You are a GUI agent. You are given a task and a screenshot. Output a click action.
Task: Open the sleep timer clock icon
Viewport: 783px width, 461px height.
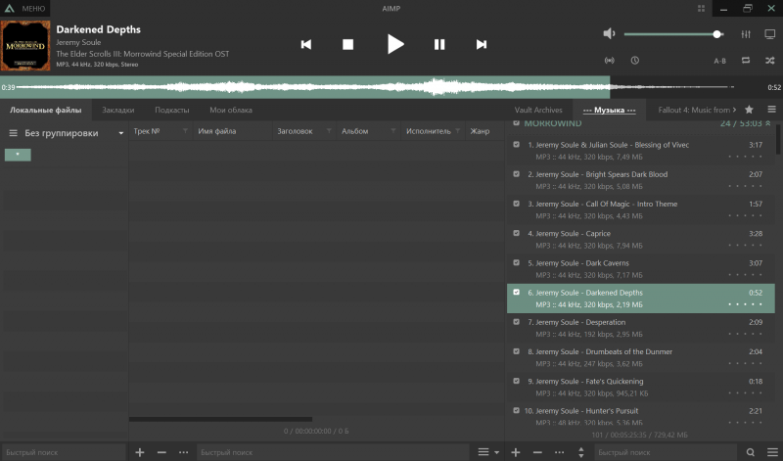[634, 61]
